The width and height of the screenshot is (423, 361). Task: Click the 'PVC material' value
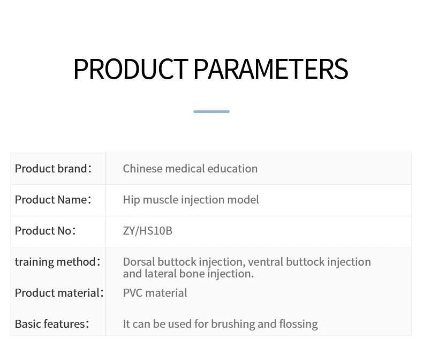pyautogui.click(x=155, y=293)
